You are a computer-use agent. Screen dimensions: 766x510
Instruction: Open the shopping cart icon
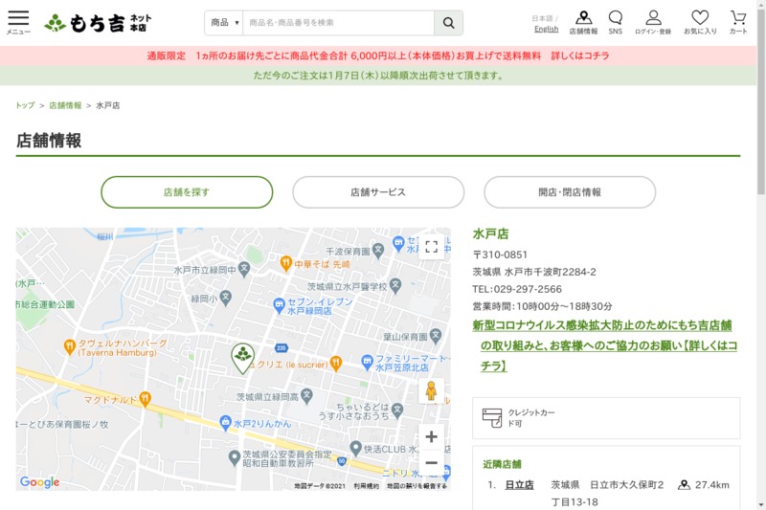738,22
